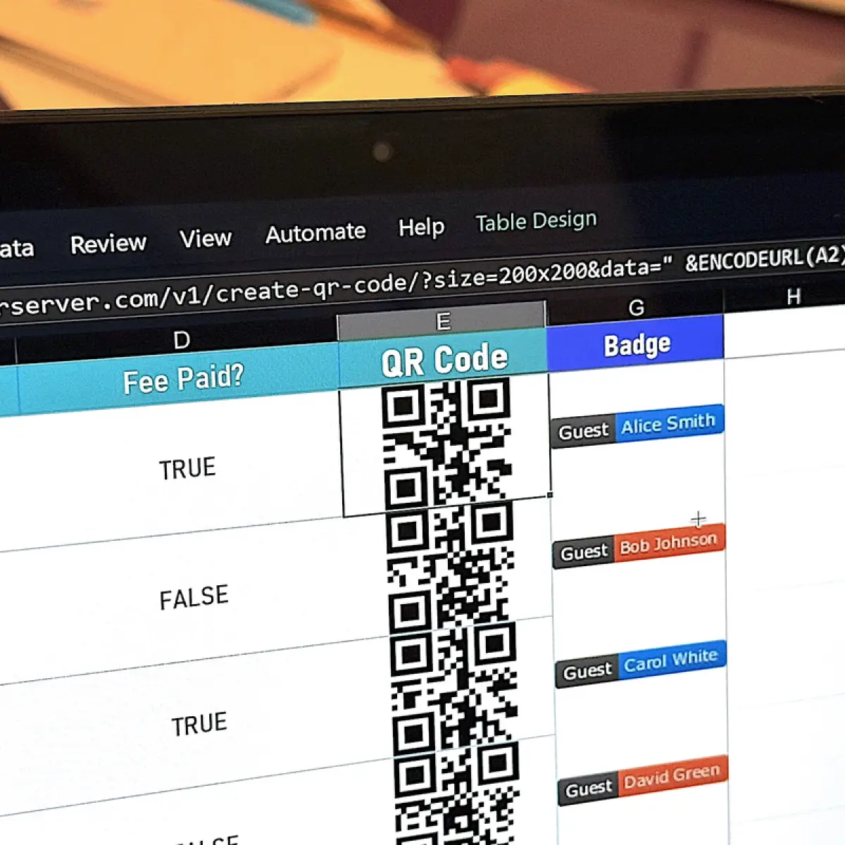This screenshot has height=845, width=845.
Task: Select Bob Johnson's QR code image
Action: 451,568
